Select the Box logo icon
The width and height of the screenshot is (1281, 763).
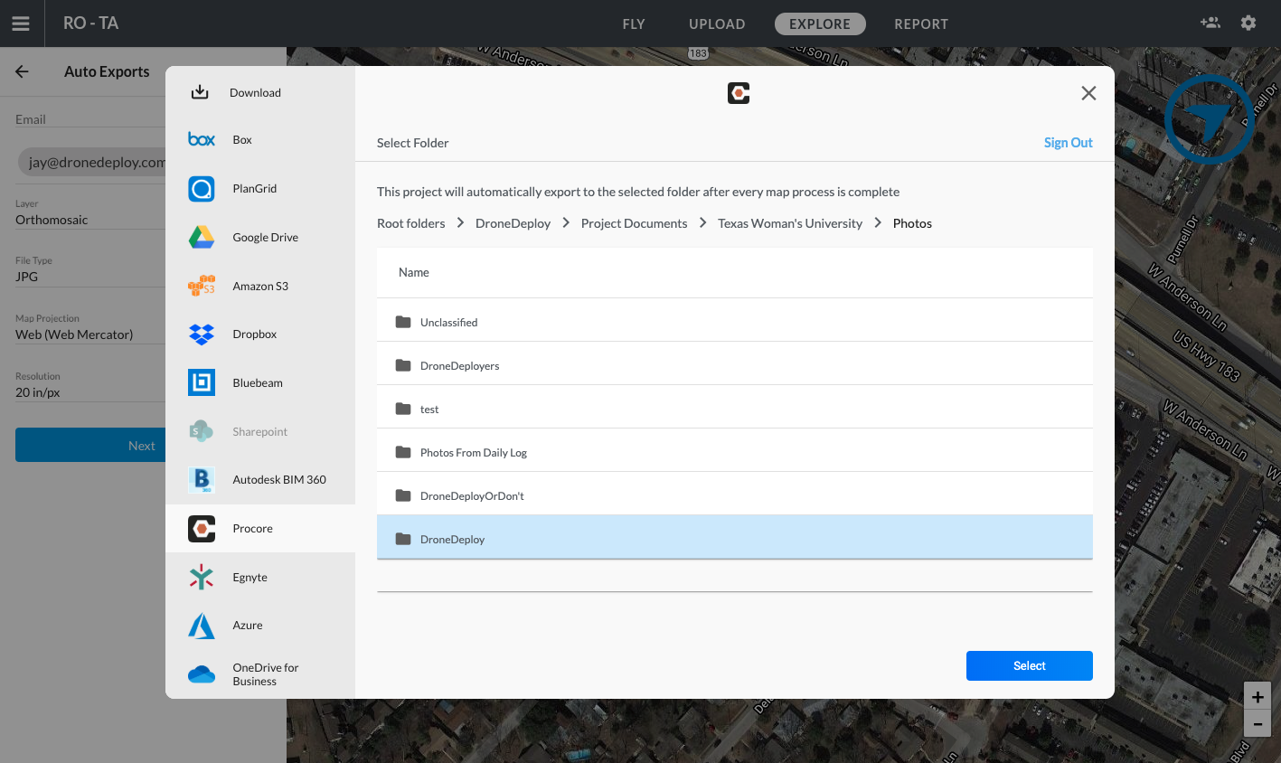pyautogui.click(x=202, y=139)
